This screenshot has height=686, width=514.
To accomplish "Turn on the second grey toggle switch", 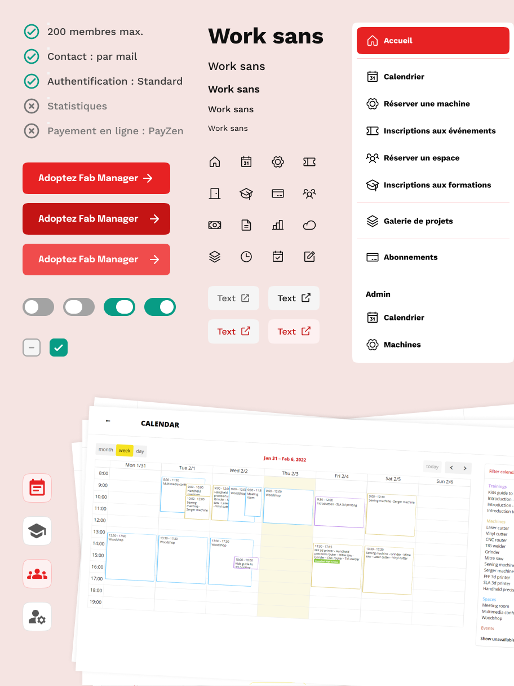I will click(79, 307).
